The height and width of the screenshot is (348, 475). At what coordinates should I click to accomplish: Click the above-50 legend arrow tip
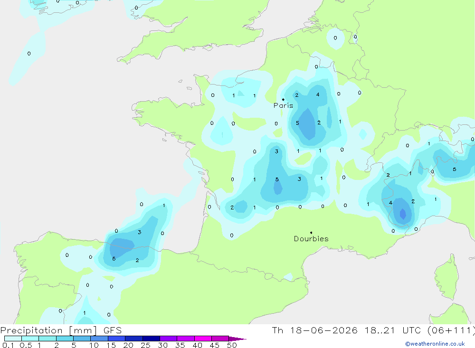pos(238,339)
